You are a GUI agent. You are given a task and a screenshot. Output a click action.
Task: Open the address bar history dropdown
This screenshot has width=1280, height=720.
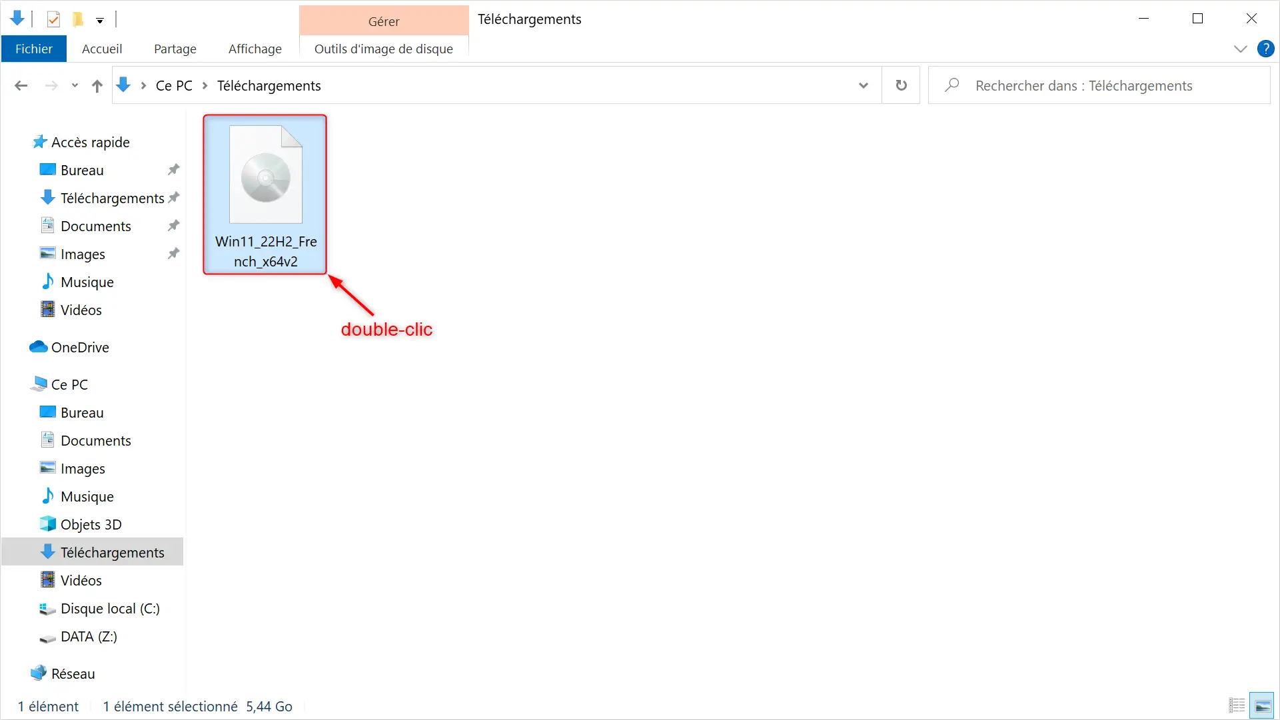864,85
